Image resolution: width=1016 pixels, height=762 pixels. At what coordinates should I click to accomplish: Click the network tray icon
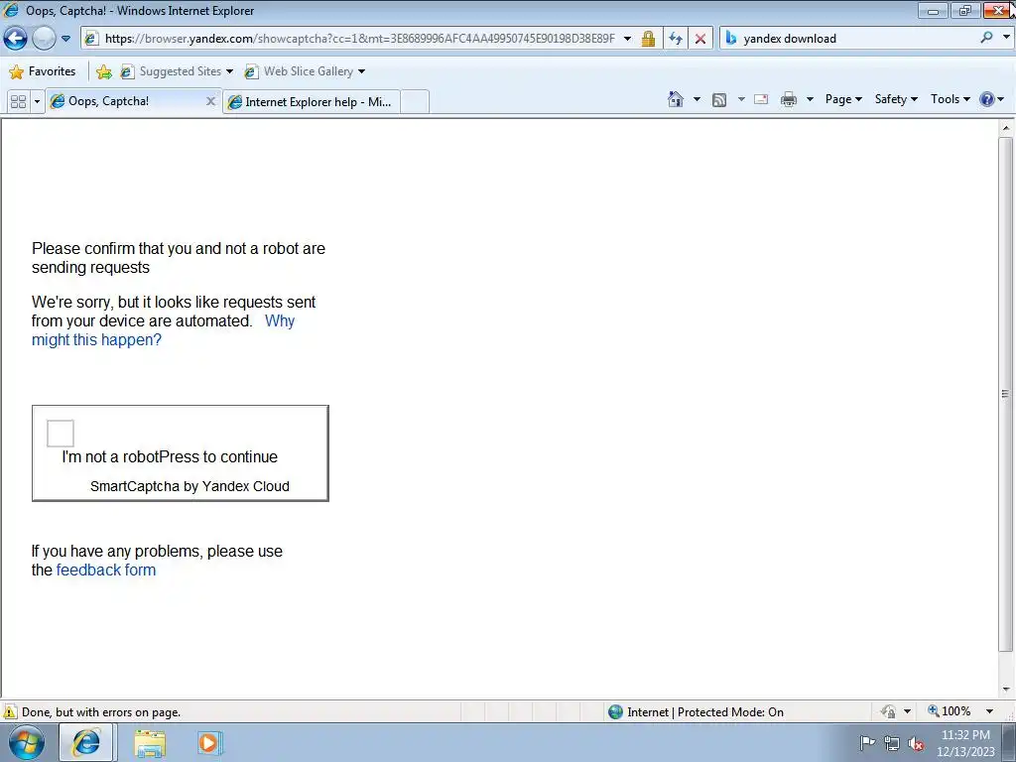click(x=892, y=742)
